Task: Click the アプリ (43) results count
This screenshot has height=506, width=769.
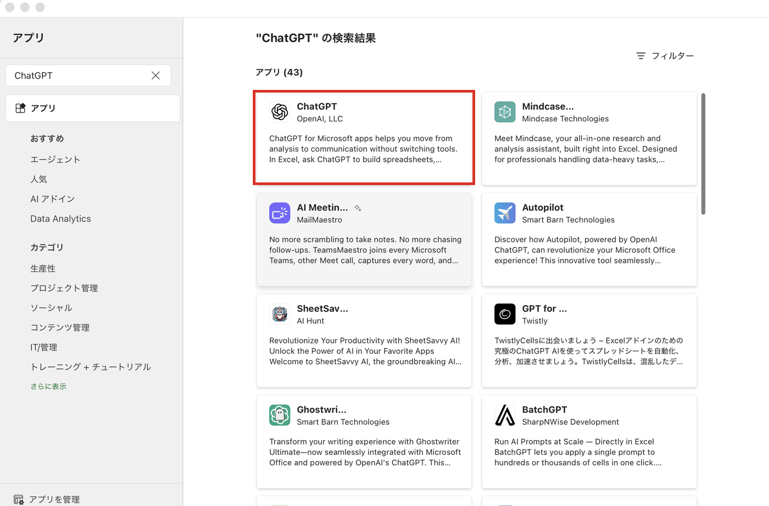Action: point(279,72)
